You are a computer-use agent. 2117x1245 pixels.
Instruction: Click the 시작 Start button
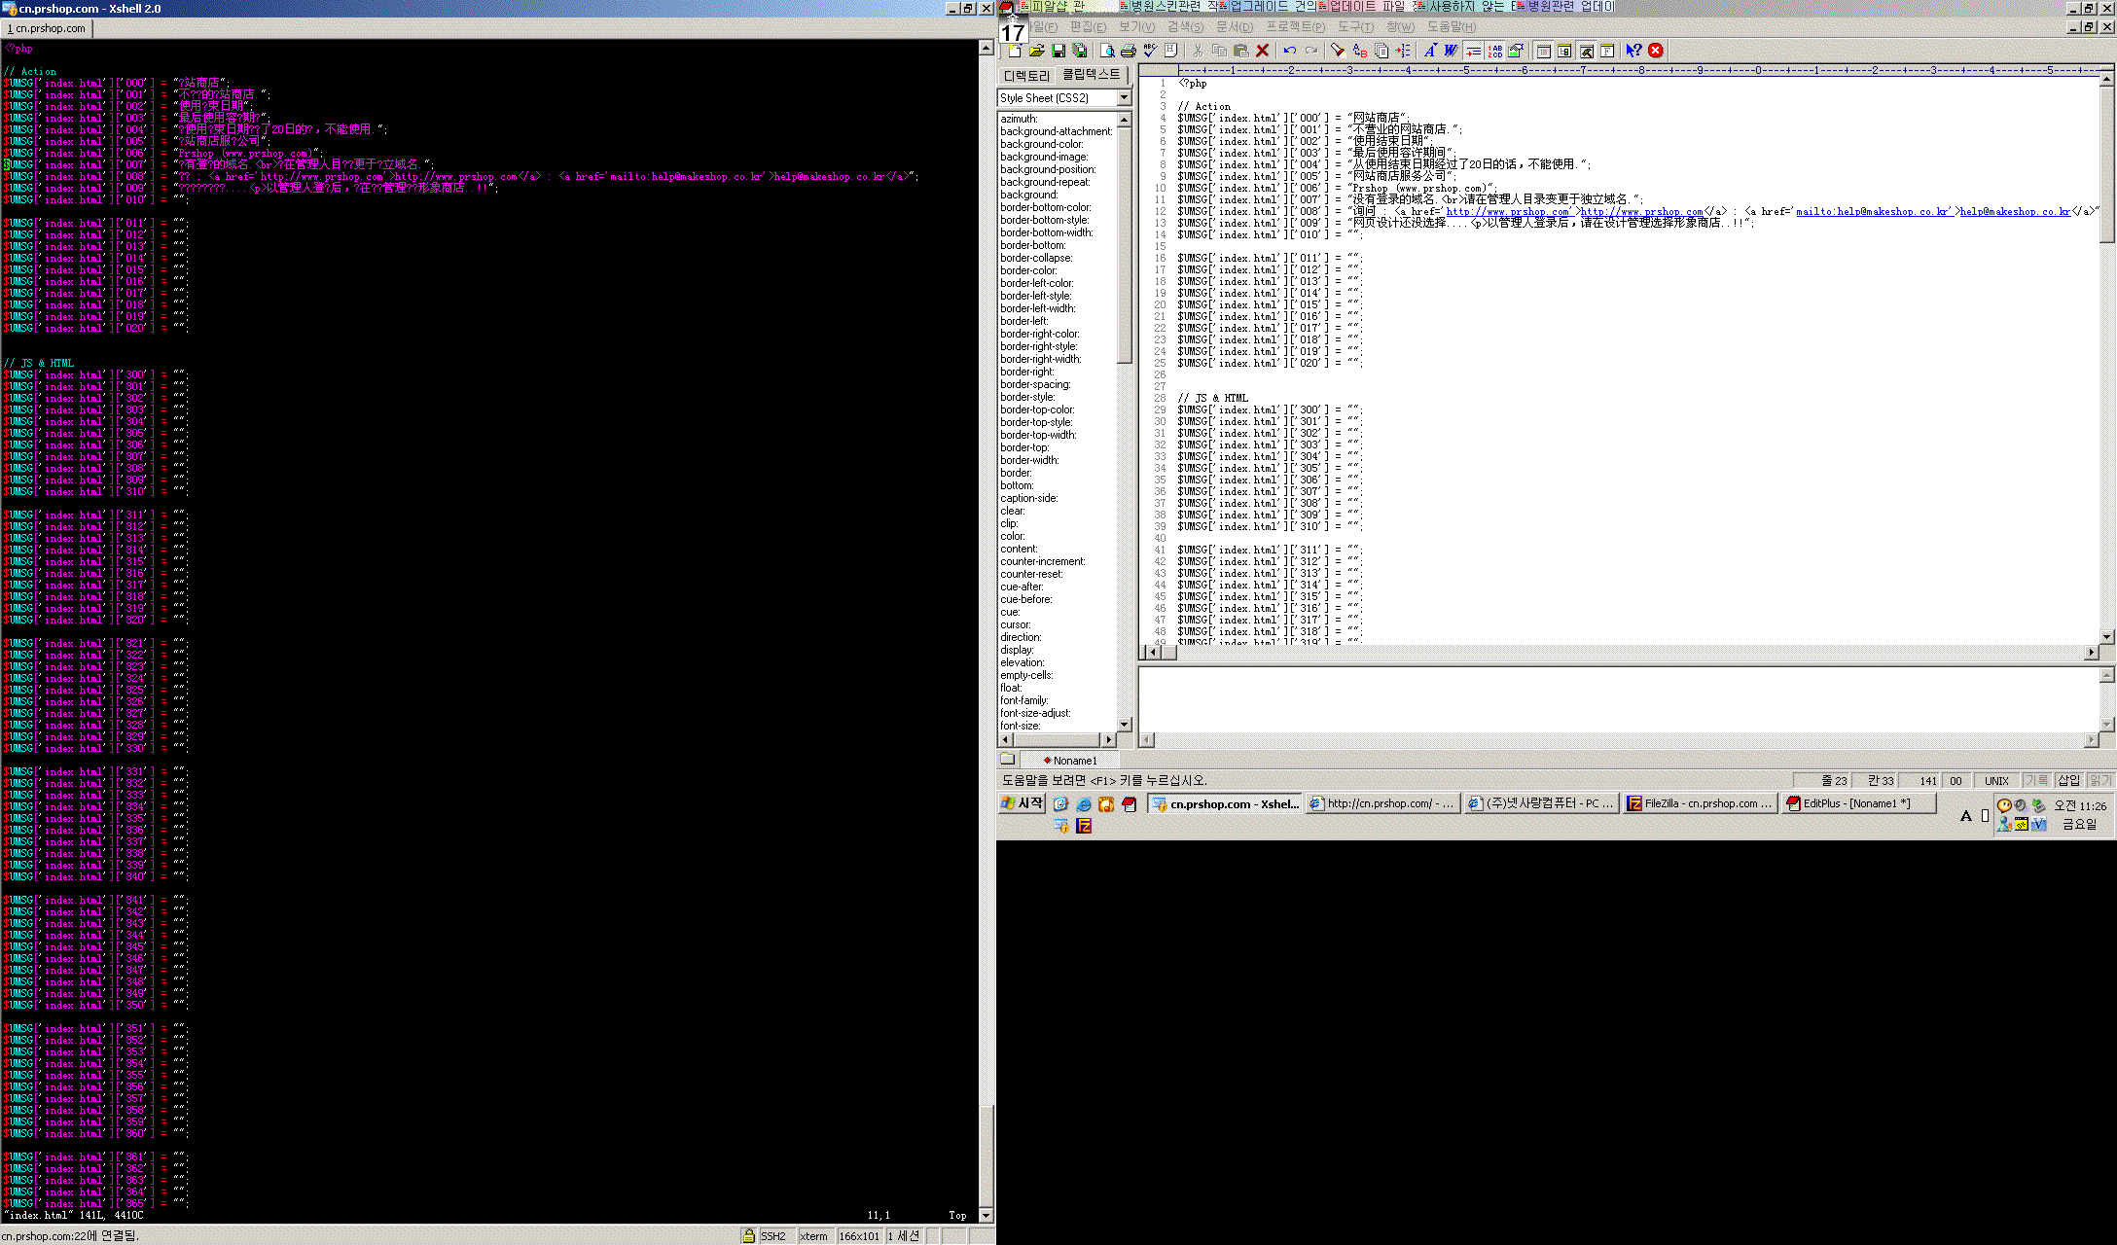coord(1023,803)
